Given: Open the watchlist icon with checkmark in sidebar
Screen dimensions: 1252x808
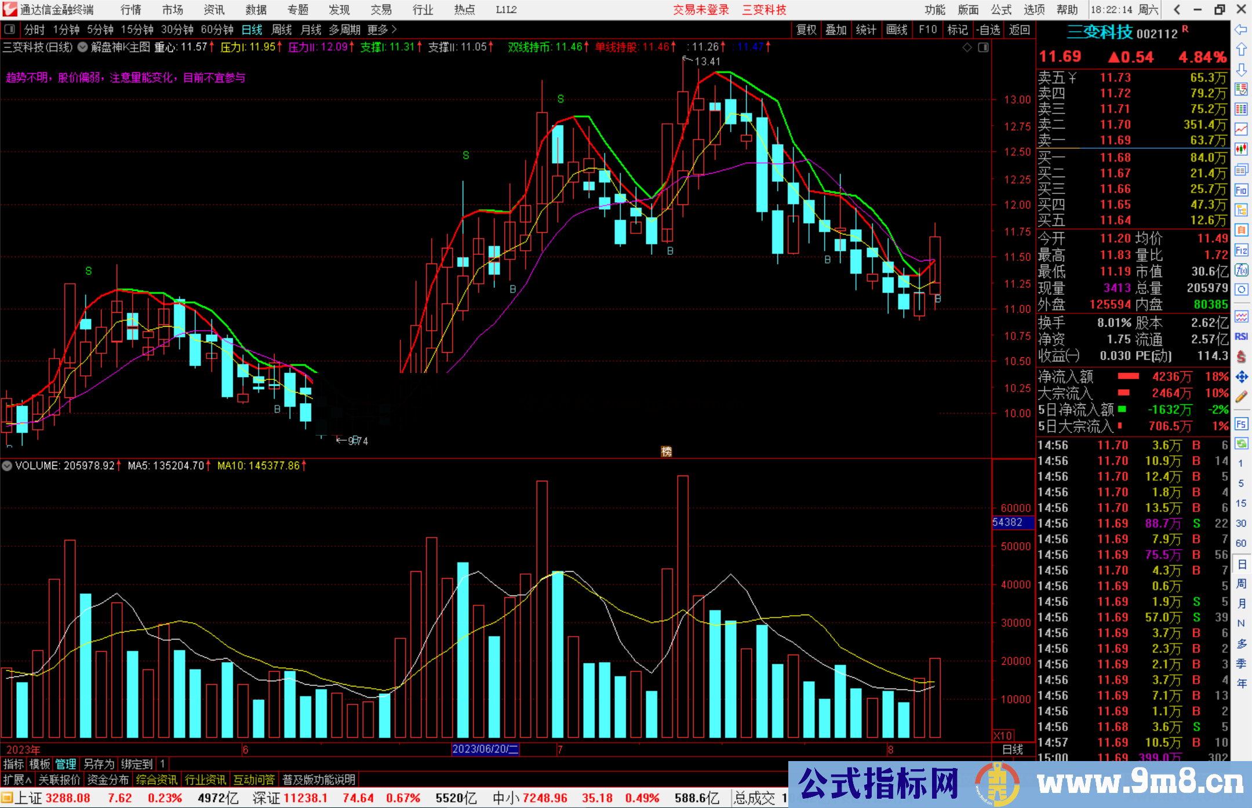Looking at the screenshot, I should point(1241,89).
